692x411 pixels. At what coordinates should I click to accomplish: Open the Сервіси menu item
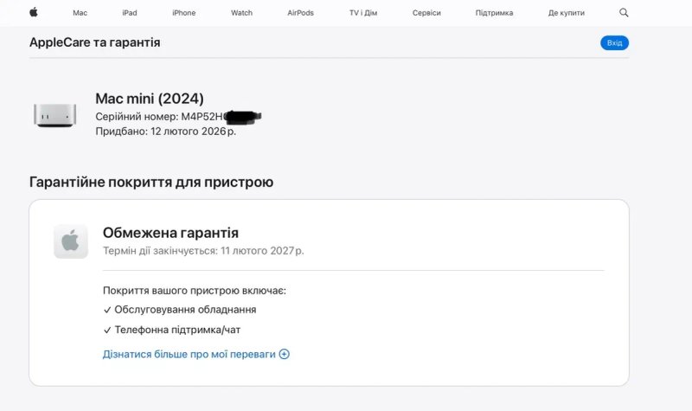426,13
